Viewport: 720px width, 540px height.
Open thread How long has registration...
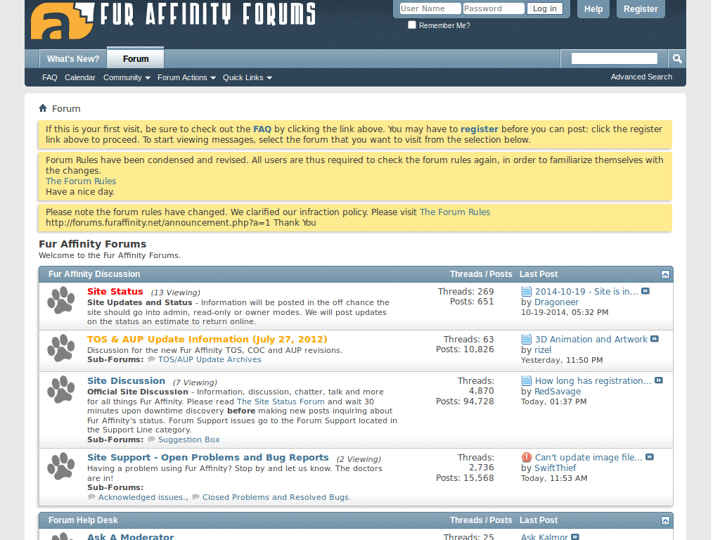pos(593,380)
